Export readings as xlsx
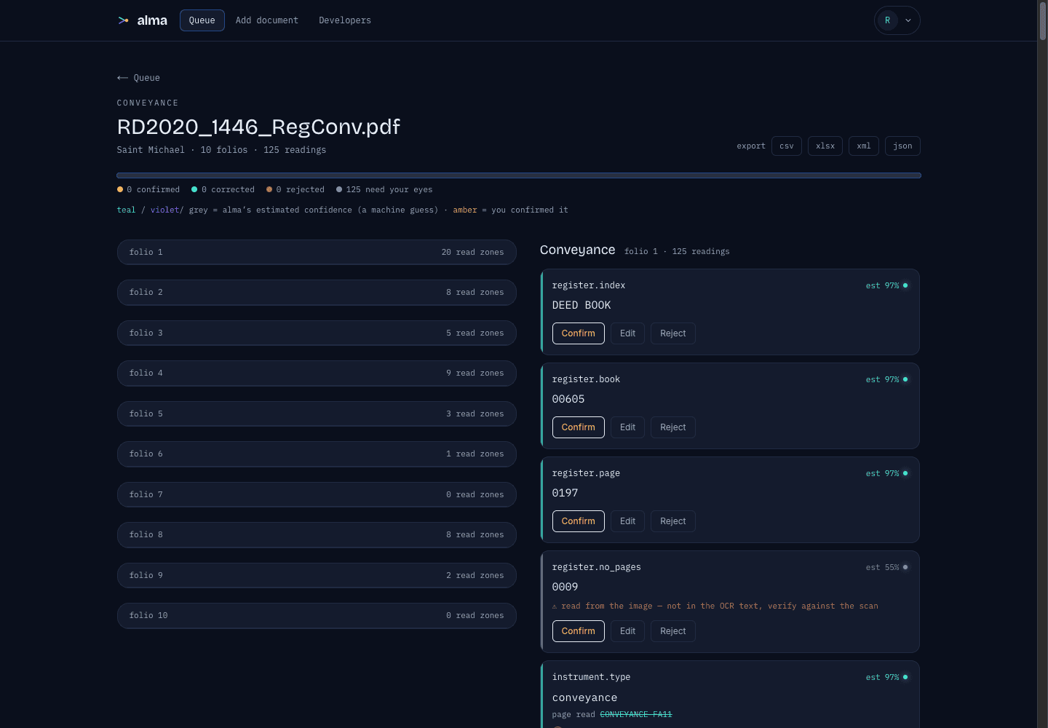The width and height of the screenshot is (1048, 728). click(x=825, y=146)
